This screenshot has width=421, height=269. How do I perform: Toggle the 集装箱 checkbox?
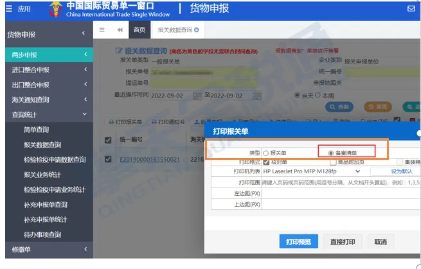click(400, 162)
